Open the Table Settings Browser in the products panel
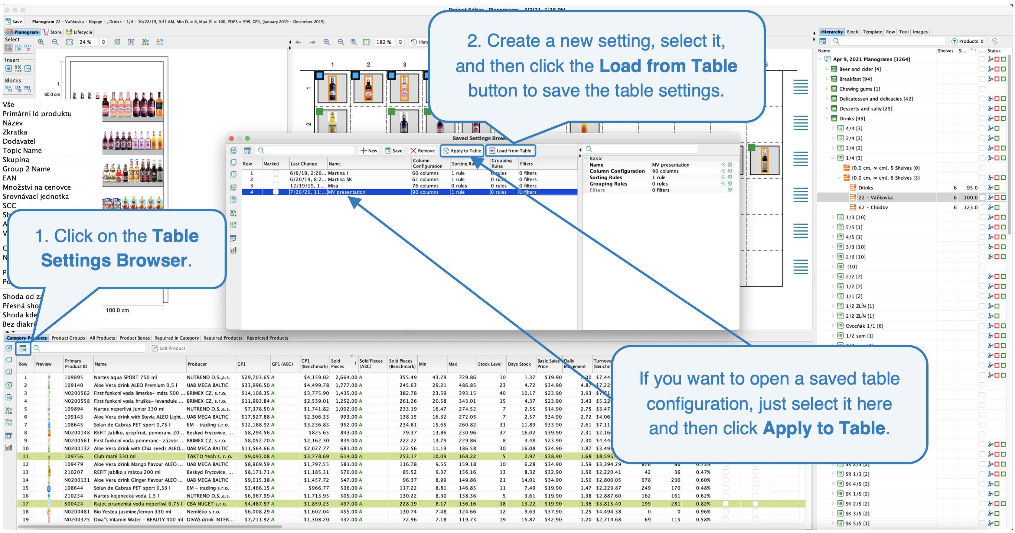 [x=23, y=348]
